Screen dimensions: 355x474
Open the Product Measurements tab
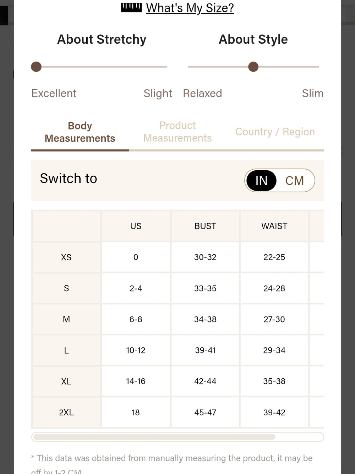(x=177, y=132)
